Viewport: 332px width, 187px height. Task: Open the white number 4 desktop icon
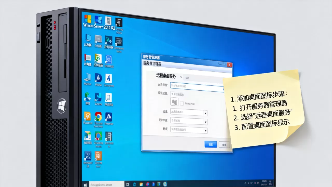109,78
